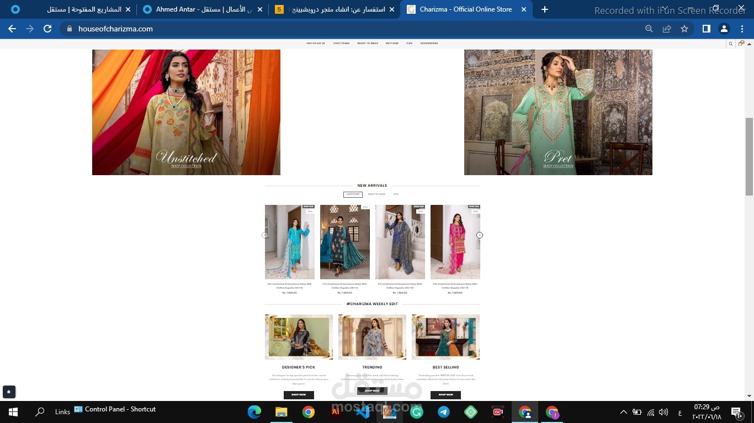Go back with the browser back arrow

(x=12, y=29)
